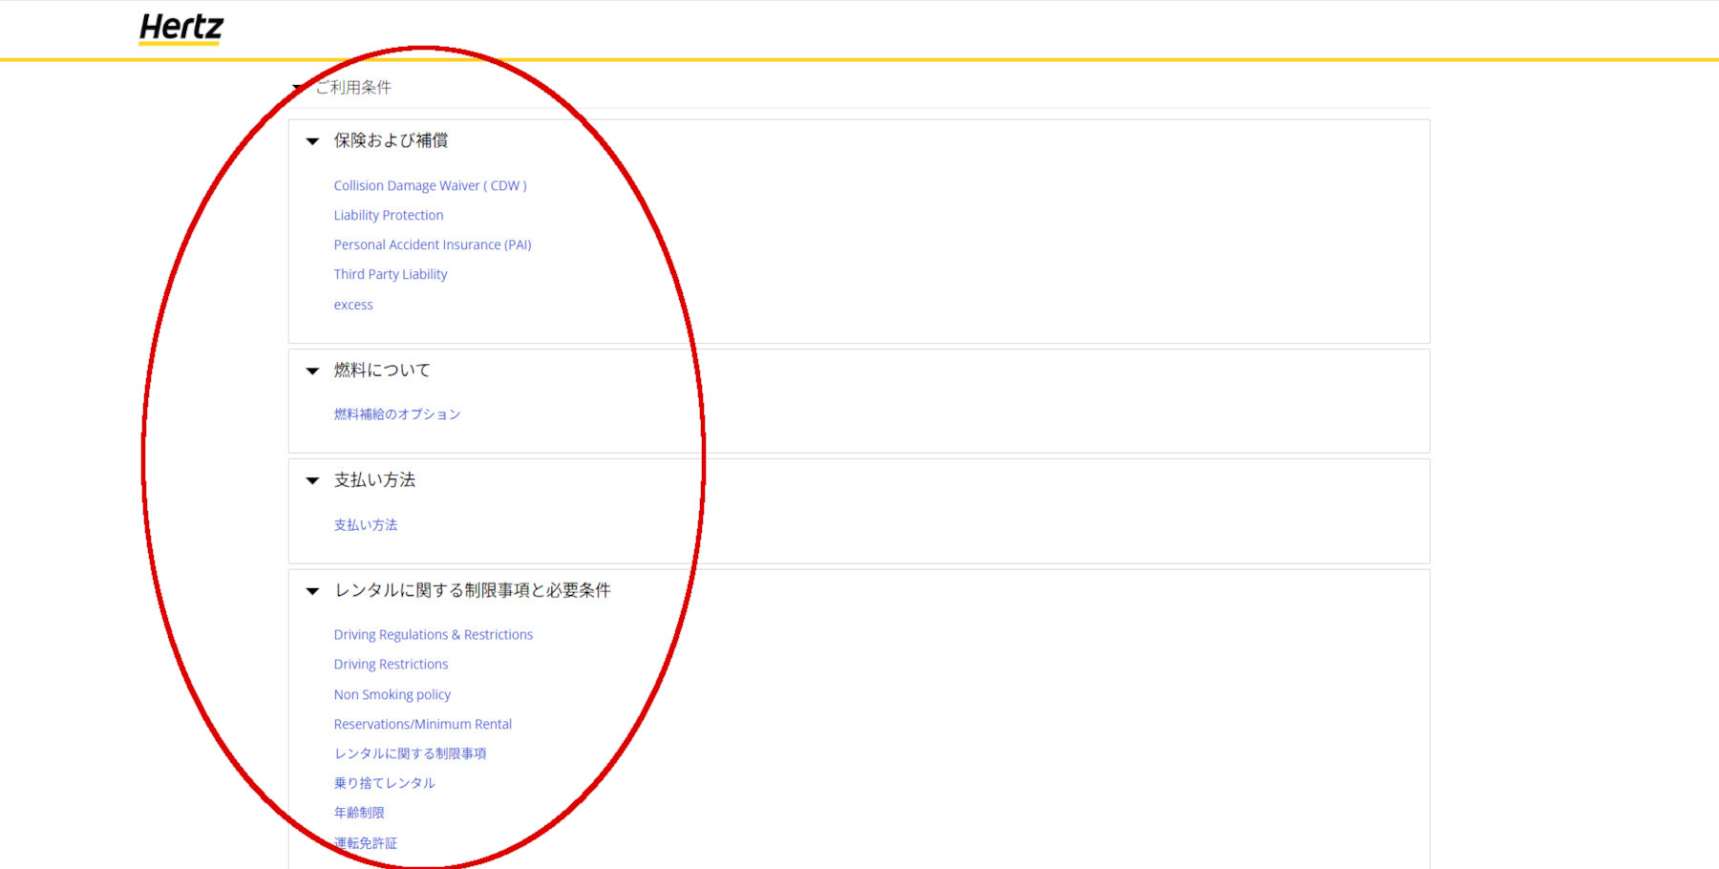
Task: Open the blue 支払い方法 link
Action: click(x=365, y=525)
